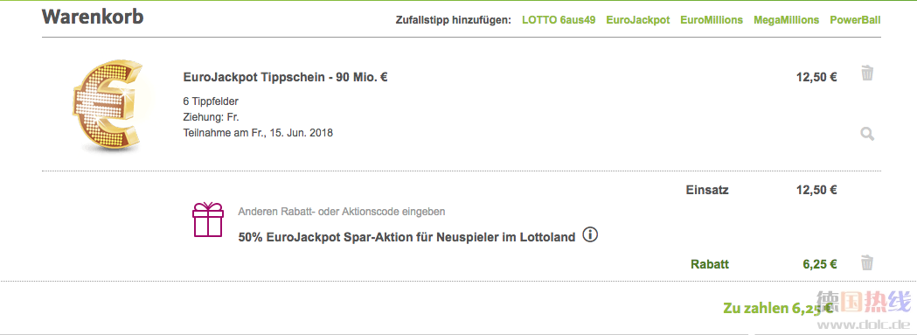
Task: Click the Einsatz amount 12,50 €
Action: click(816, 190)
